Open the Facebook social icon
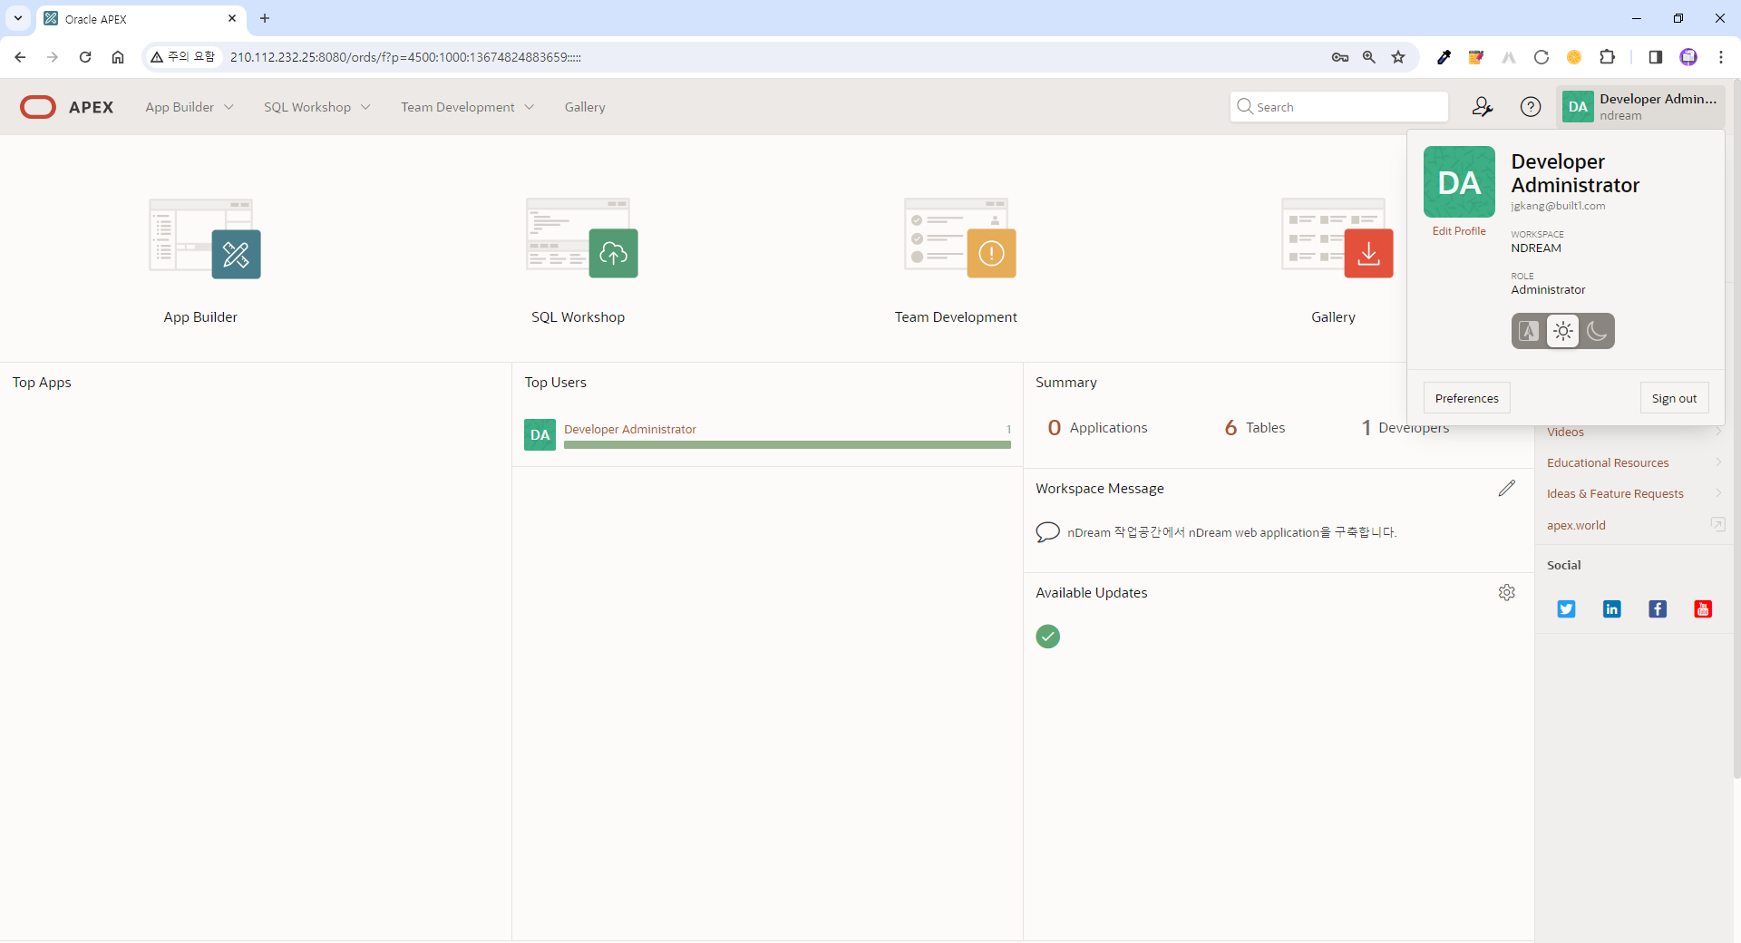The image size is (1741, 943). [x=1658, y=609]
